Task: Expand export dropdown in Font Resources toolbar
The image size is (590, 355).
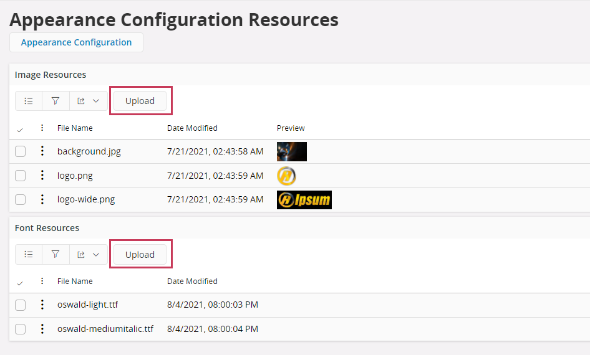Action: pyautogui.click(x=88, y=254)
